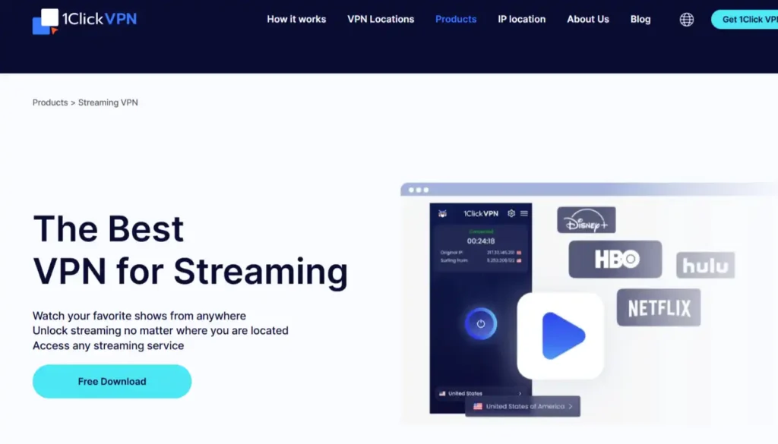
Task: Expand the United States of America location popup
Action: (523, 406)
